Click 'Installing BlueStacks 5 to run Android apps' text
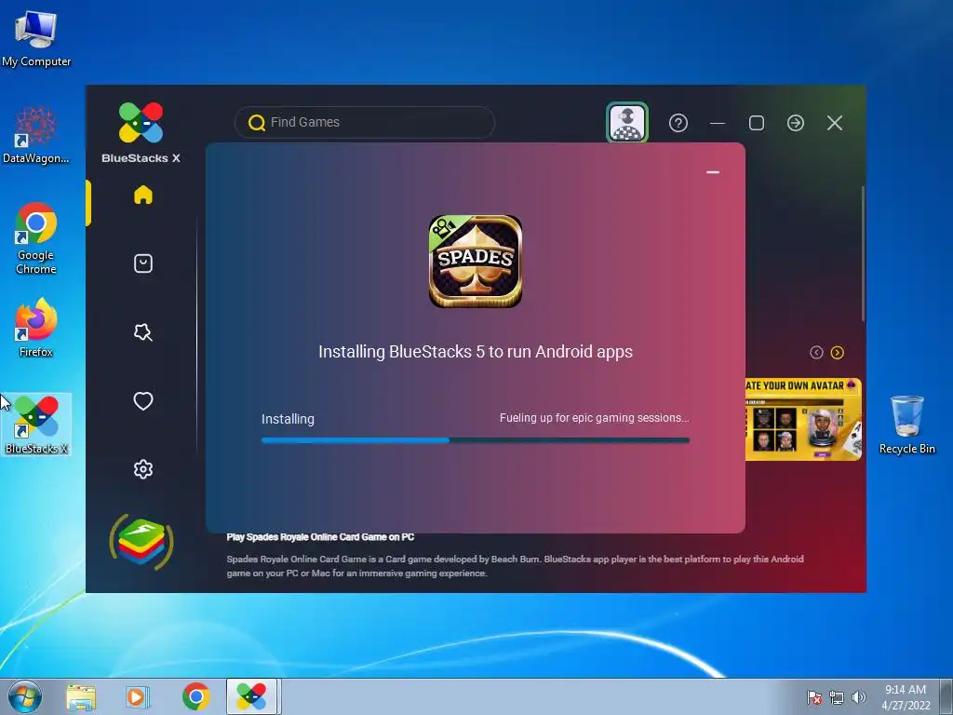 coord(476,352)
